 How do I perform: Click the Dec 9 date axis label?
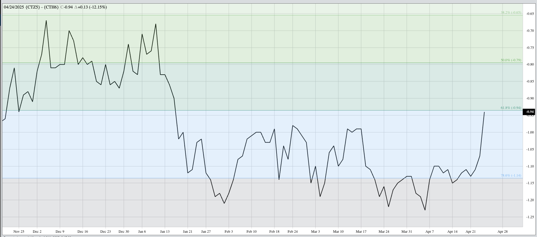click(x=60, y=232)
